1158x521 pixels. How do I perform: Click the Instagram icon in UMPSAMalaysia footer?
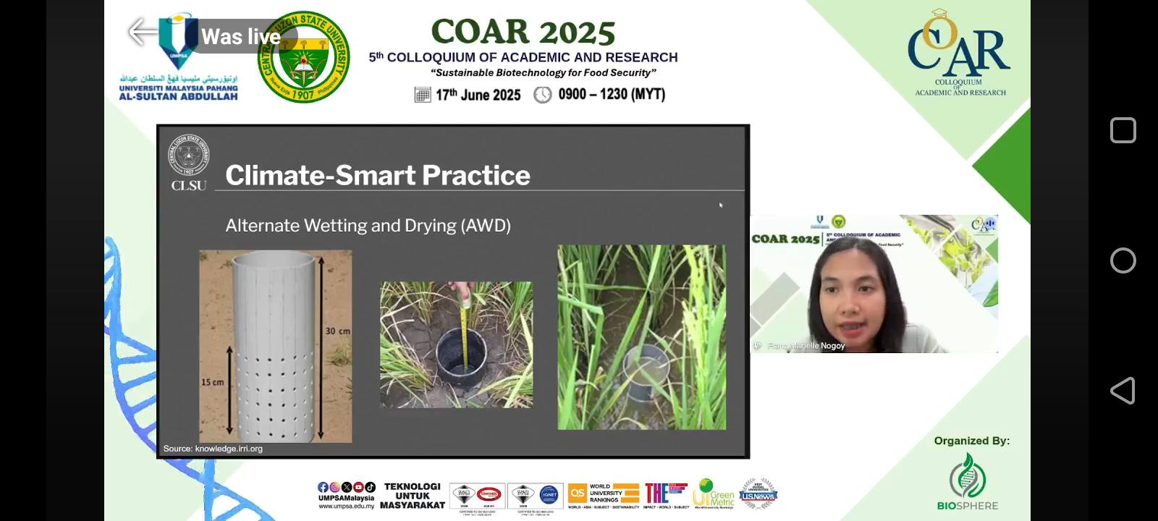click(334, 487)
